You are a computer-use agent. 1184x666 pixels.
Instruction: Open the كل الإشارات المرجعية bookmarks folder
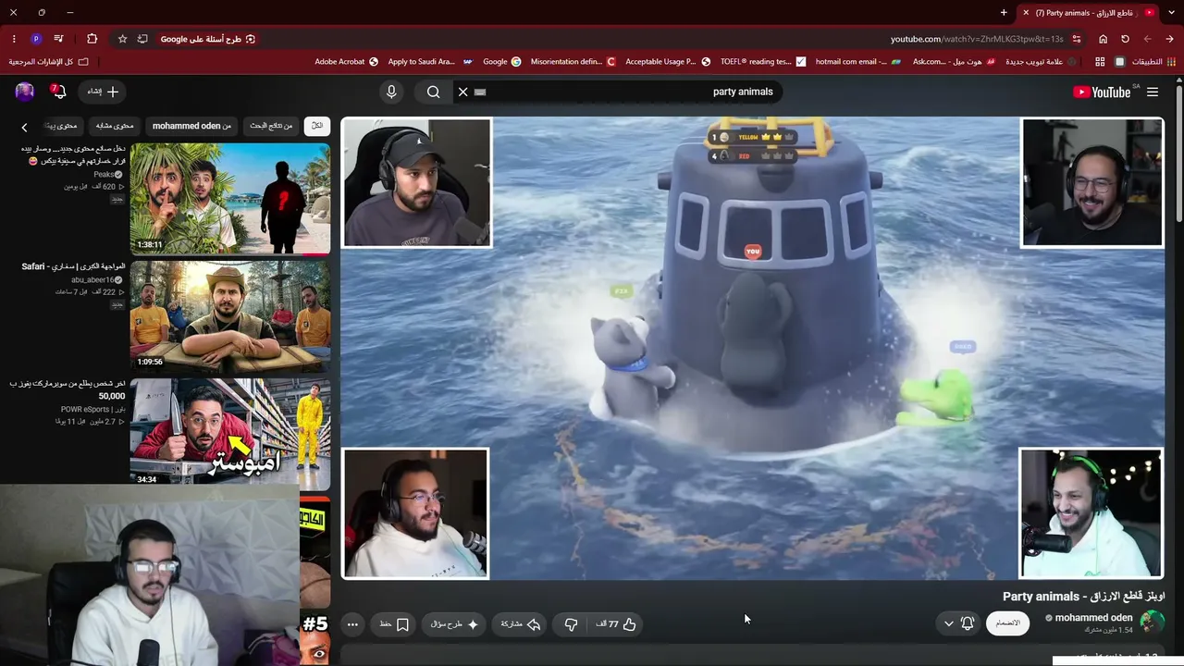(x=49, y=62)
